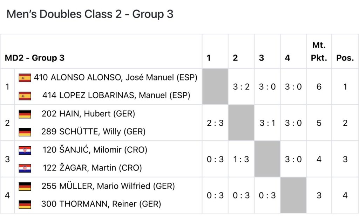Click the 3 : 1 score in row 2
This screenshot has height=217, width=359.
click(267, 123)
